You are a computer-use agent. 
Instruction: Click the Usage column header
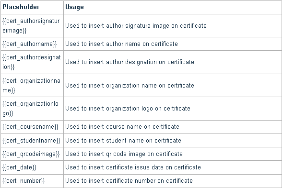coord(74,7)
